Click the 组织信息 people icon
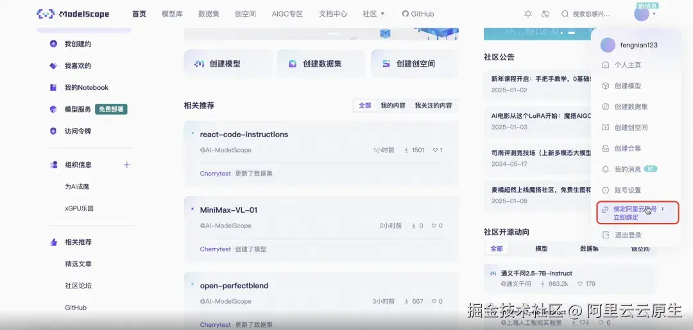The height and width of the screenshot is (330, 693). coord(54,165)
